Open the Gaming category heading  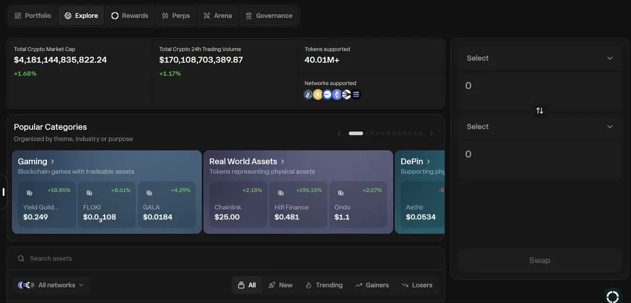36,161
